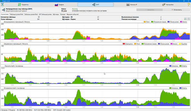Click the OUT: 0,52 KB/s status bar entry
Image resolution: width=191 pixels, height=111 pixels.
tap(43, 110)
